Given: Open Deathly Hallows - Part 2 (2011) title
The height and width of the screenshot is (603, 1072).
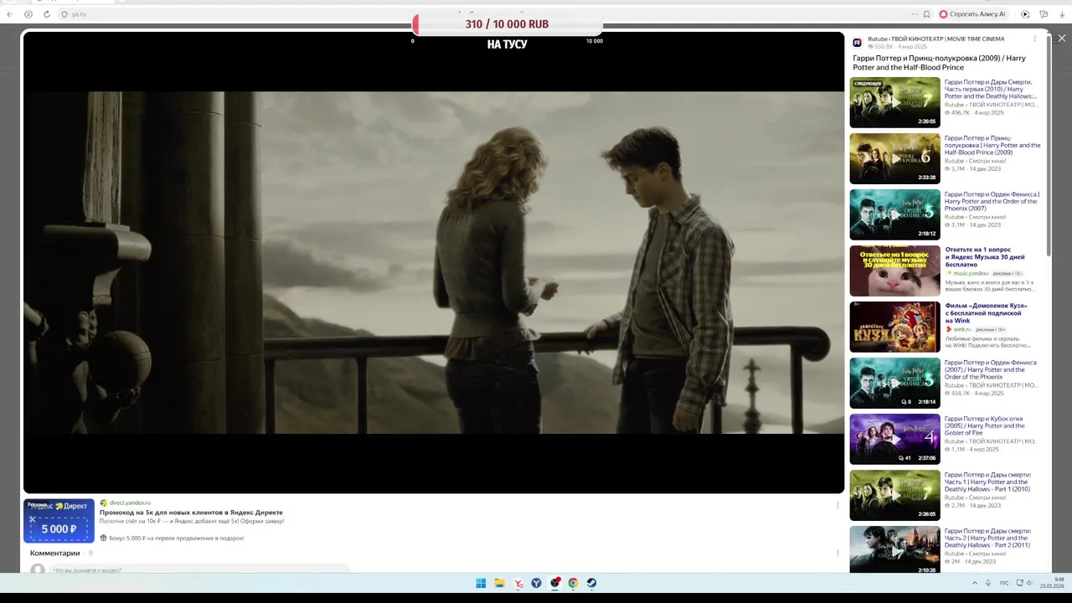Looking at the screenshot, I should coord(988,538).
